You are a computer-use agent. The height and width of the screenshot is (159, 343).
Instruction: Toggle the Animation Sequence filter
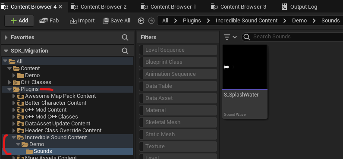(x=178, y=74)
